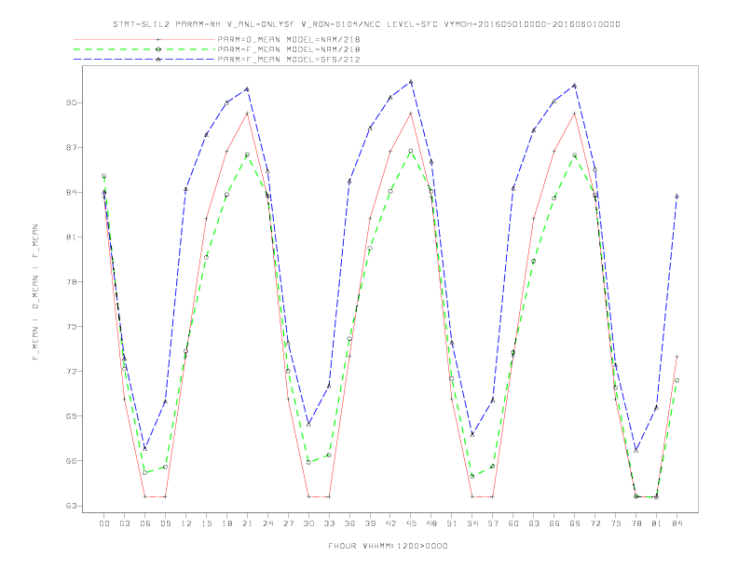Click y-axis tick value 81
The height and width of the screenshot is (570, 738).
click(x=72, y=237)
